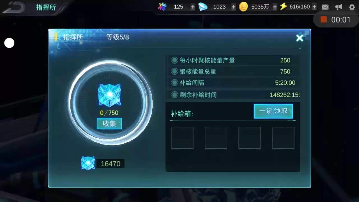Image resolution: width=359 pixels, height=202 pixels.
Task: Tap the white floating assist dot
Action: [x=9, y=43]
